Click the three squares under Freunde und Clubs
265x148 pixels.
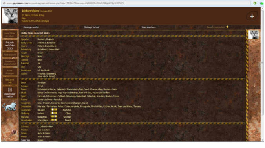[10, 48]
